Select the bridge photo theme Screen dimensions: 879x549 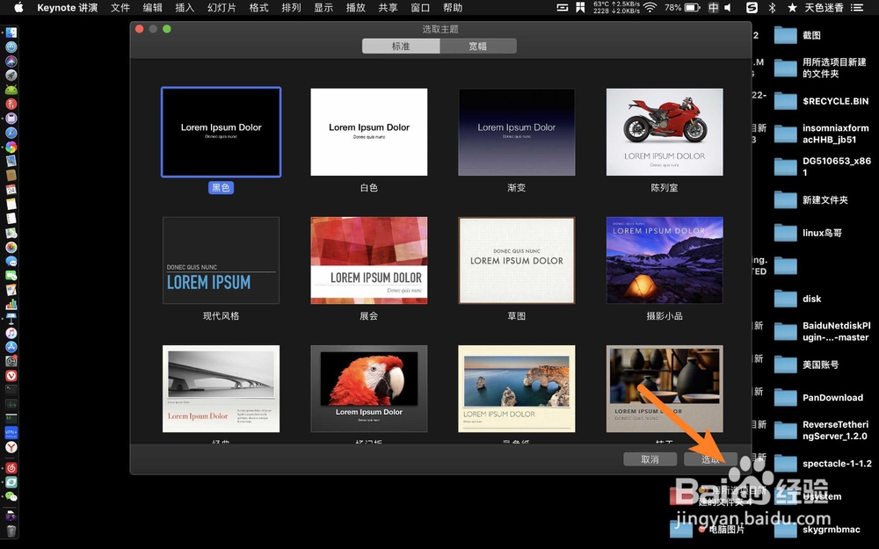pos(221,389)
